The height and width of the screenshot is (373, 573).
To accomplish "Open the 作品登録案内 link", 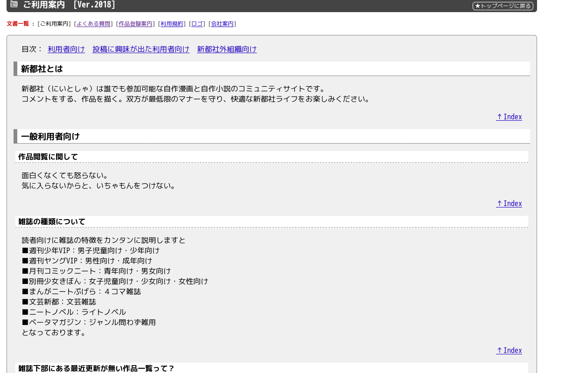I will (x=135, y=24).
